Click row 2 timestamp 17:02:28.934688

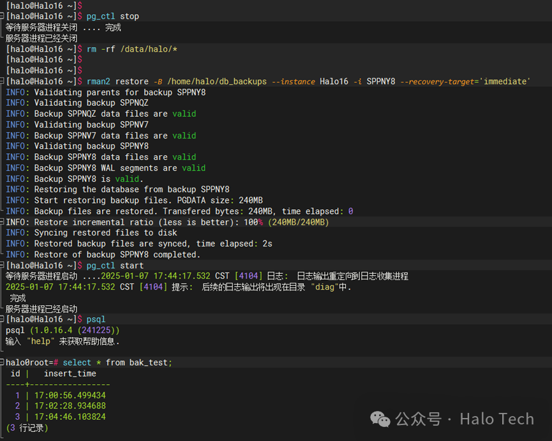click(70, 406)
